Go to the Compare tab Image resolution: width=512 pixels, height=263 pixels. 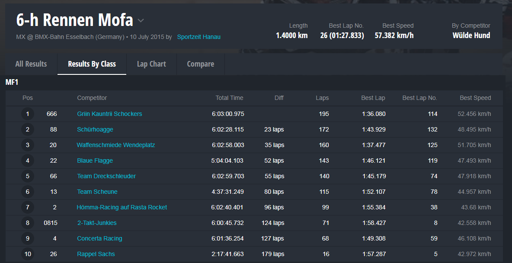click(x=200, y=64)
